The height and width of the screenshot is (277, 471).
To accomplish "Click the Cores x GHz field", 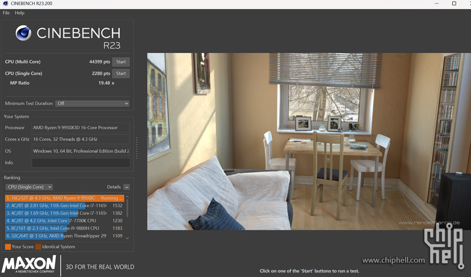I will coord(81,139).
